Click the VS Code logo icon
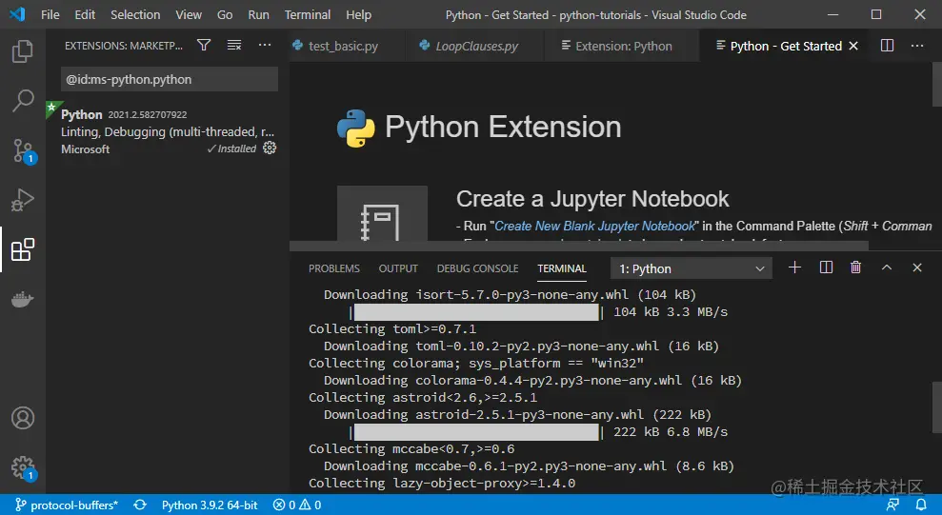 [x=17, y=14]
